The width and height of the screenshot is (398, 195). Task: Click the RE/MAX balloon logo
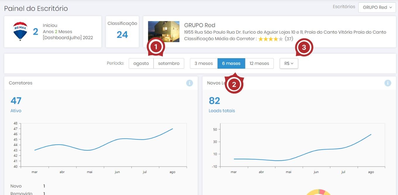[x=20, y=31]
